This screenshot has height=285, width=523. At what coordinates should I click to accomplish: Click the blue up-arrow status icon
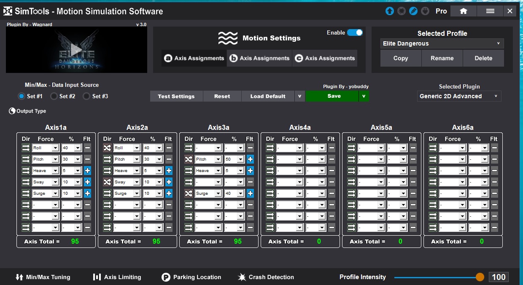pyautogui.click(x=389, y=11)
